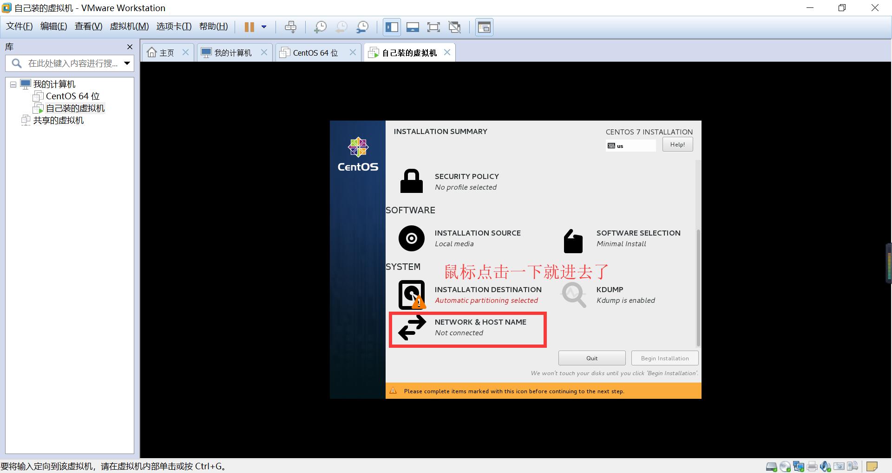Open INSTALLATION SOURCE disc icon
The image size is (892, 473).
[x=412, y=238]
